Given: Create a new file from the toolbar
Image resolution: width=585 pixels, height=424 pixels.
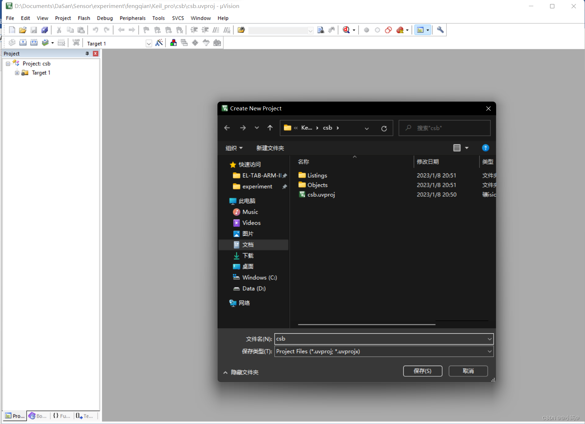Looking at the screenshot, I should click(12, 30).
